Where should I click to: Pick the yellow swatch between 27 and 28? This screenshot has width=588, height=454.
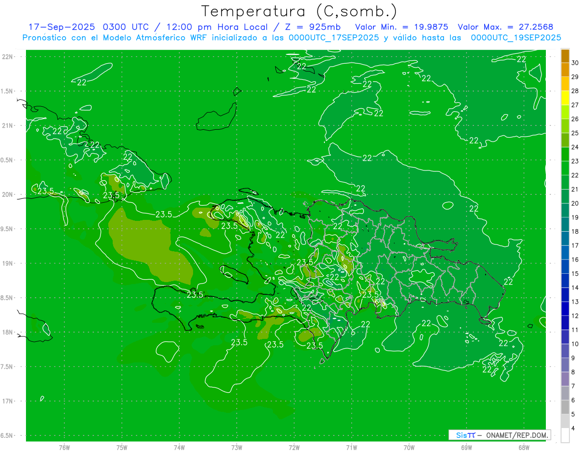point(565,98)
